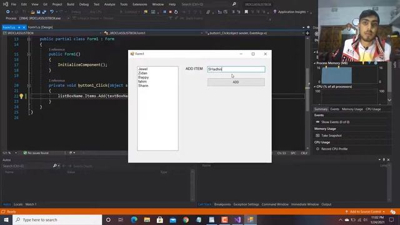Select Jewel in the Form1 list box
The image size is (400, 225).
tap(143, 69)
